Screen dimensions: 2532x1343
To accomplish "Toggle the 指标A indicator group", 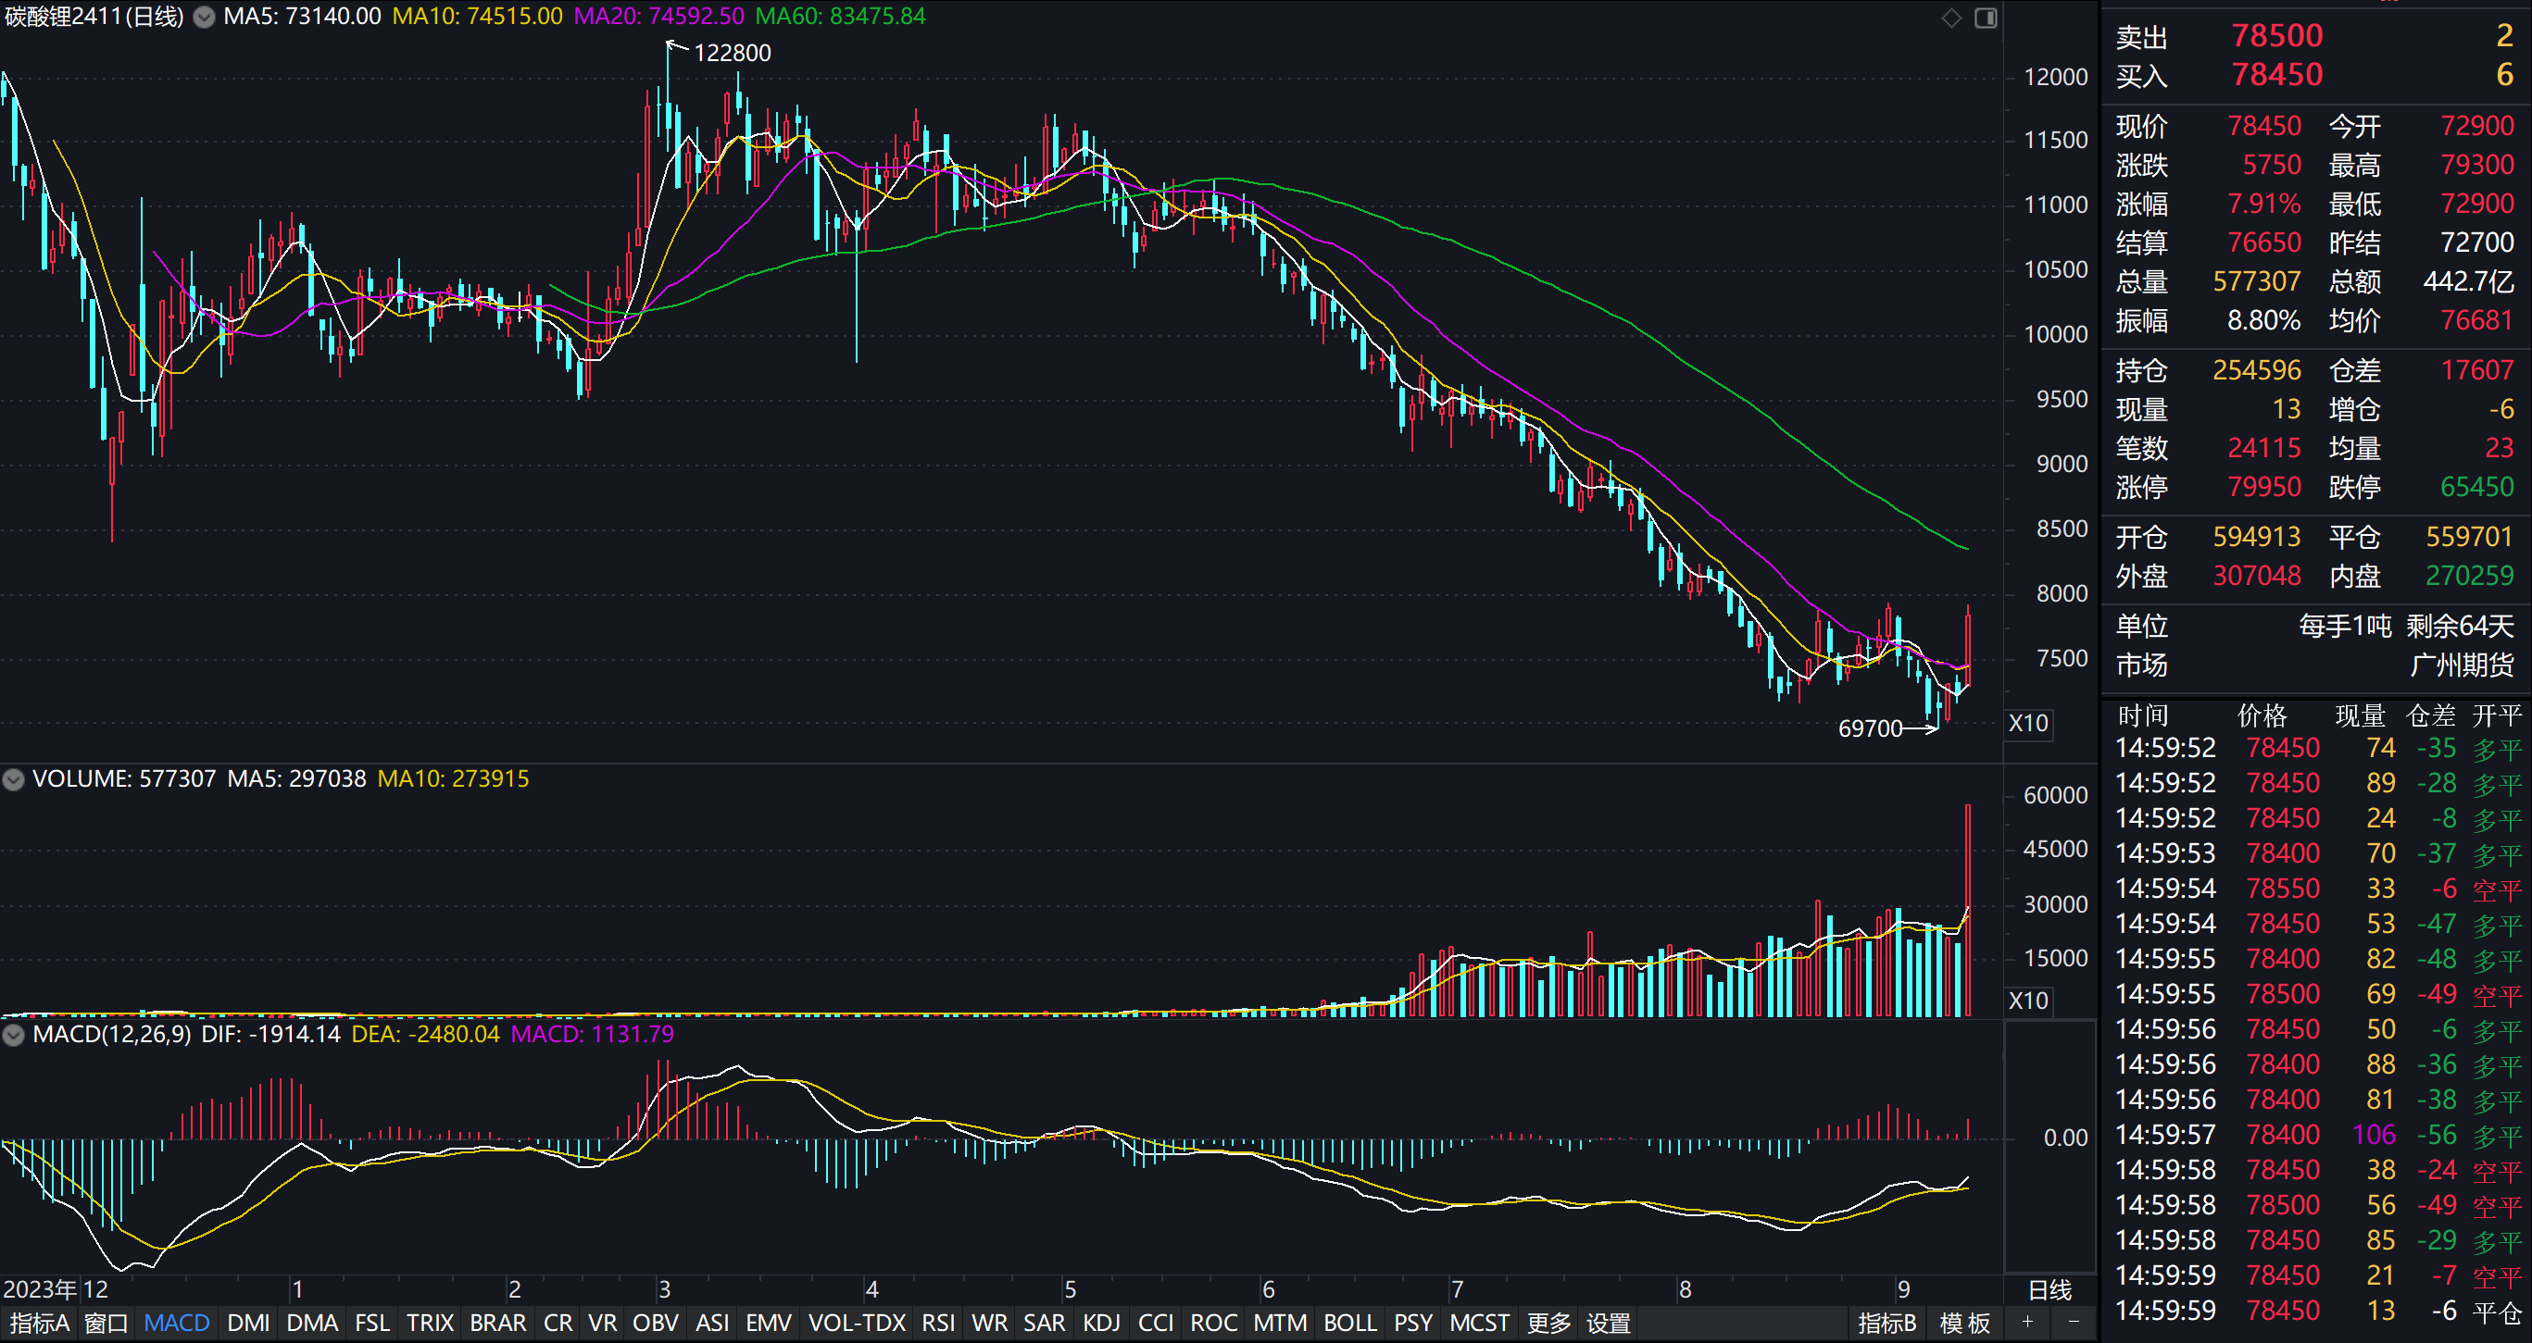I will (39, 1323).
